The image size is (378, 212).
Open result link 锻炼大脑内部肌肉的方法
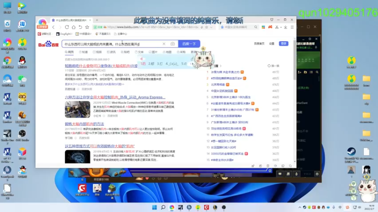point(85,124)
